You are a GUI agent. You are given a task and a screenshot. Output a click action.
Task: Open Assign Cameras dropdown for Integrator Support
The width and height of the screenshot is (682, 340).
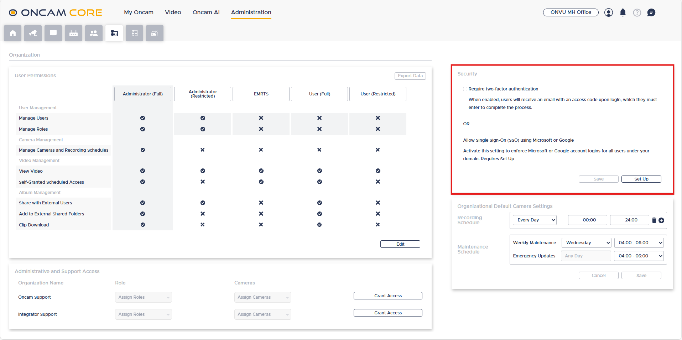coord(263,314)
